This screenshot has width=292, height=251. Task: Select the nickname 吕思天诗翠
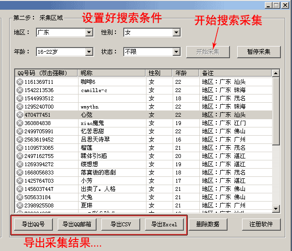[96, 140]
